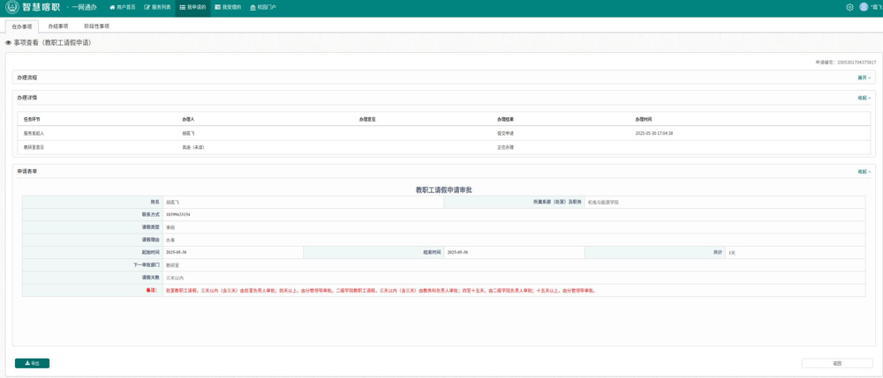Click the 返回 back button
This screenshot has height=378, width=883.
click(837, 363)
